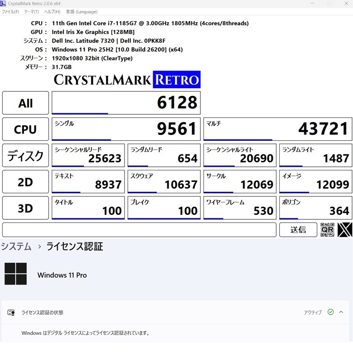Click the ランダムリード score 654
This screenshot has width=353, height=353.
pyautogui.click(x=164, y=155)
